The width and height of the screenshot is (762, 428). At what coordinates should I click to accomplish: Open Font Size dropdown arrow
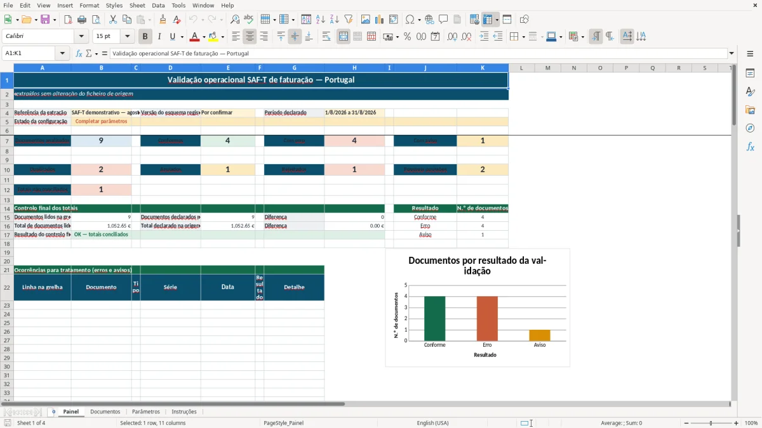[x=127, y=37]
